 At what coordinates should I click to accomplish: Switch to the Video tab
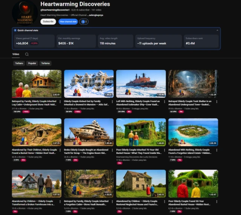(16, 54)
